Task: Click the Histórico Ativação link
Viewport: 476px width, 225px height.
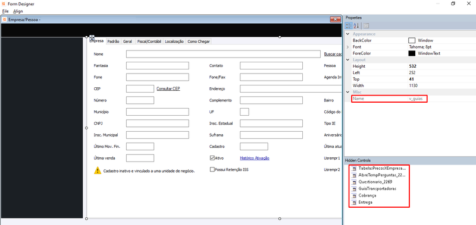Action: pos(255,158)
